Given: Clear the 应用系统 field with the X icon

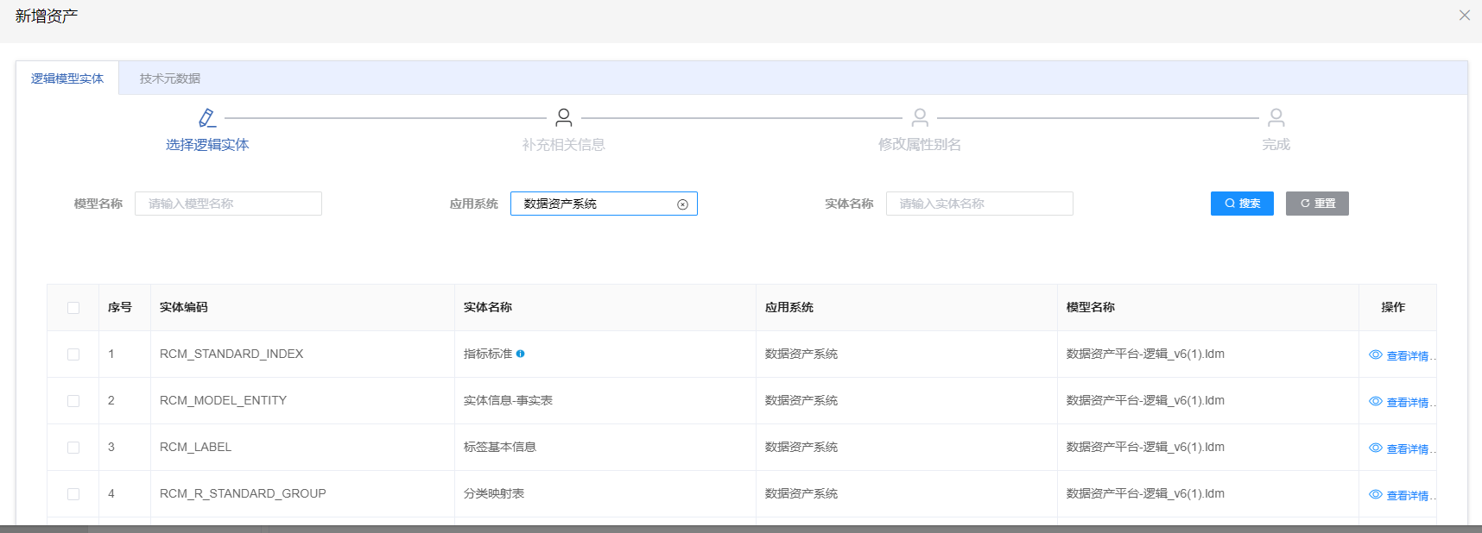Looking at the screenshot, I should (x=682, y=204).
